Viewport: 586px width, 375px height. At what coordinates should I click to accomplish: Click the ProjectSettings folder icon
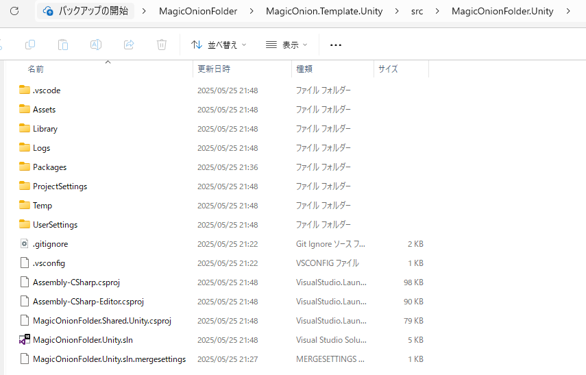(x=24, y=186)
